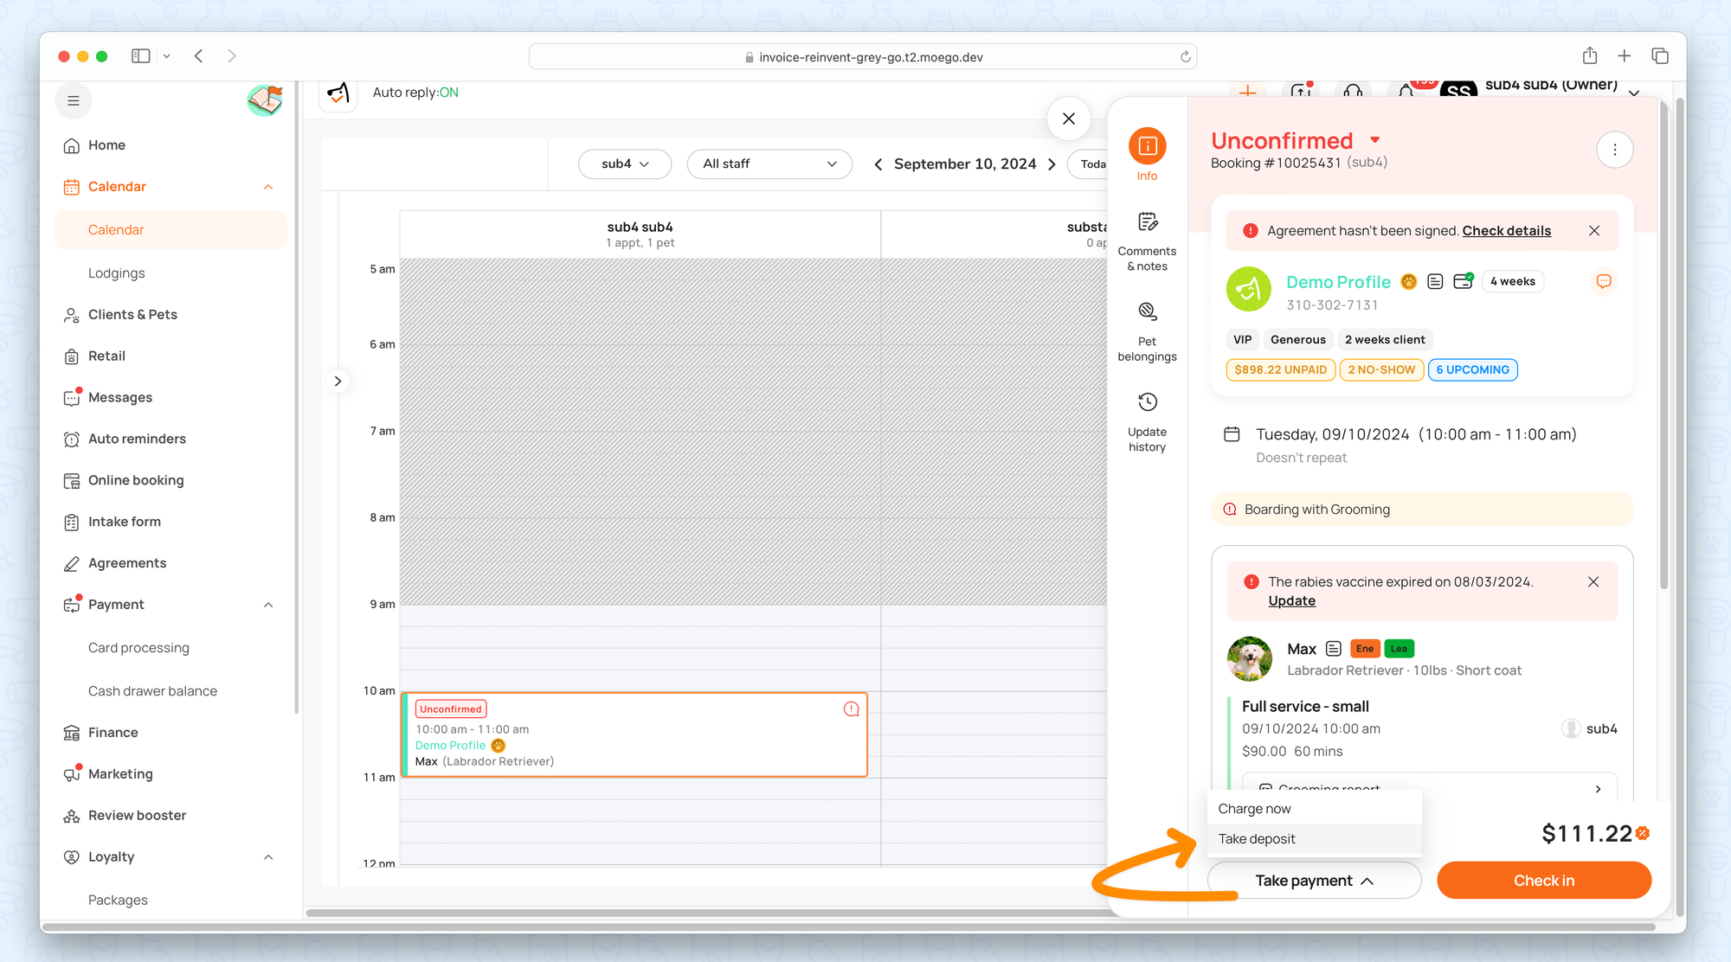Select Charge now from popup menu
The image size is (1731, 962).
click(1254, 809)
